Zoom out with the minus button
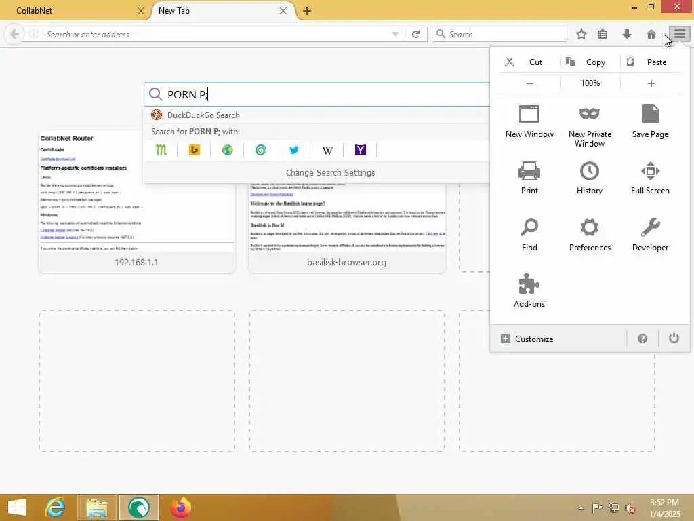The height and width of the screenshot is (521, 694). [529, 83]
